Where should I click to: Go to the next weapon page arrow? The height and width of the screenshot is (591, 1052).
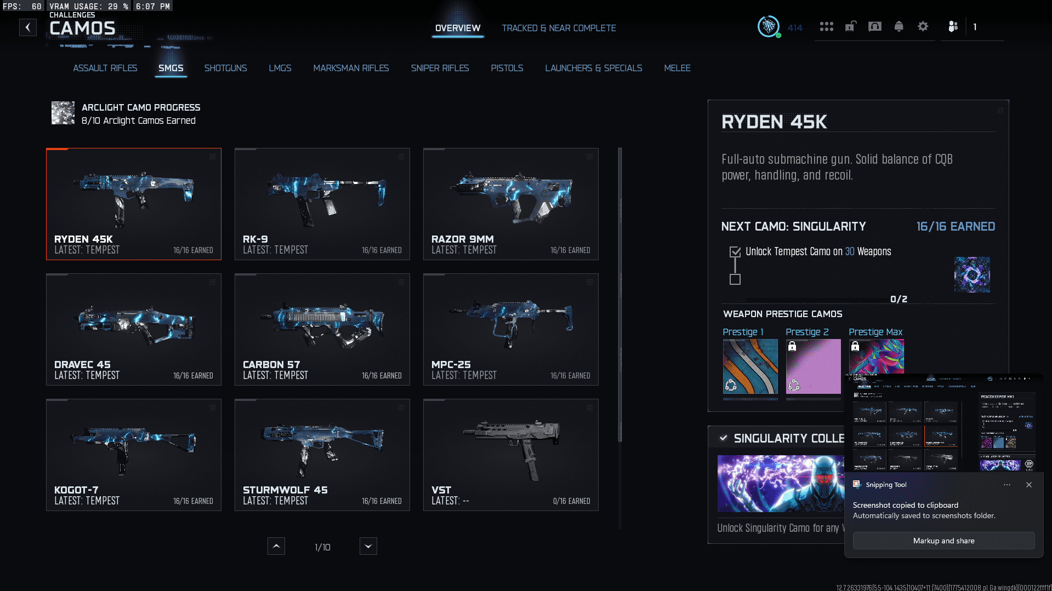coord(368,546)
